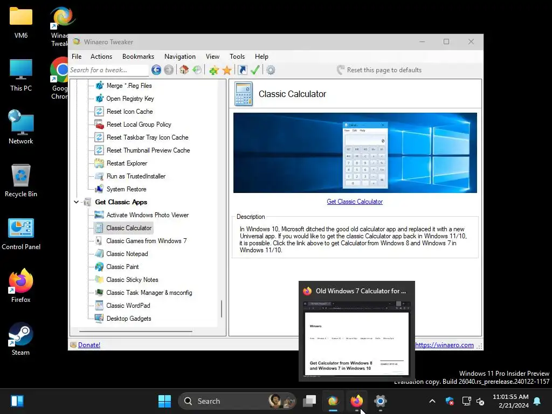Select System Restore tree item
The height and width of the screenshot is (414, 552).
pyautogui.click(x=126, y=189)
